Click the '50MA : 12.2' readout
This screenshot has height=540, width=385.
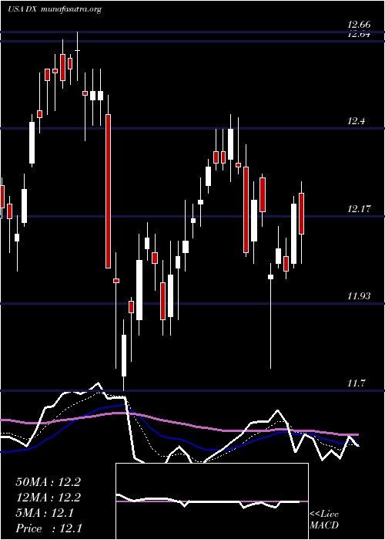point(48,482)
